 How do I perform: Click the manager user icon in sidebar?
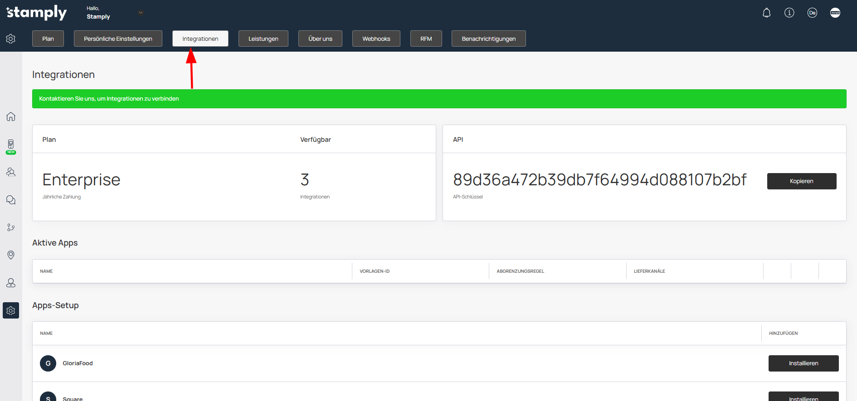[x=11, y=283]
